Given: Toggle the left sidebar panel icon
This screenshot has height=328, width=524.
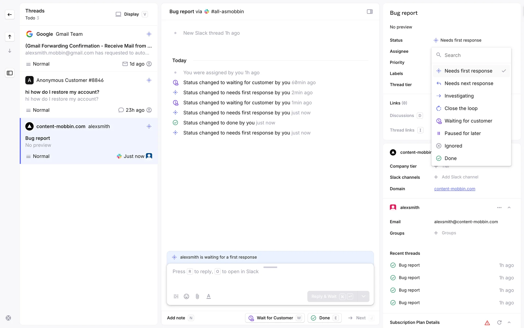Looking at the screenshot, I should click(10, 73).
